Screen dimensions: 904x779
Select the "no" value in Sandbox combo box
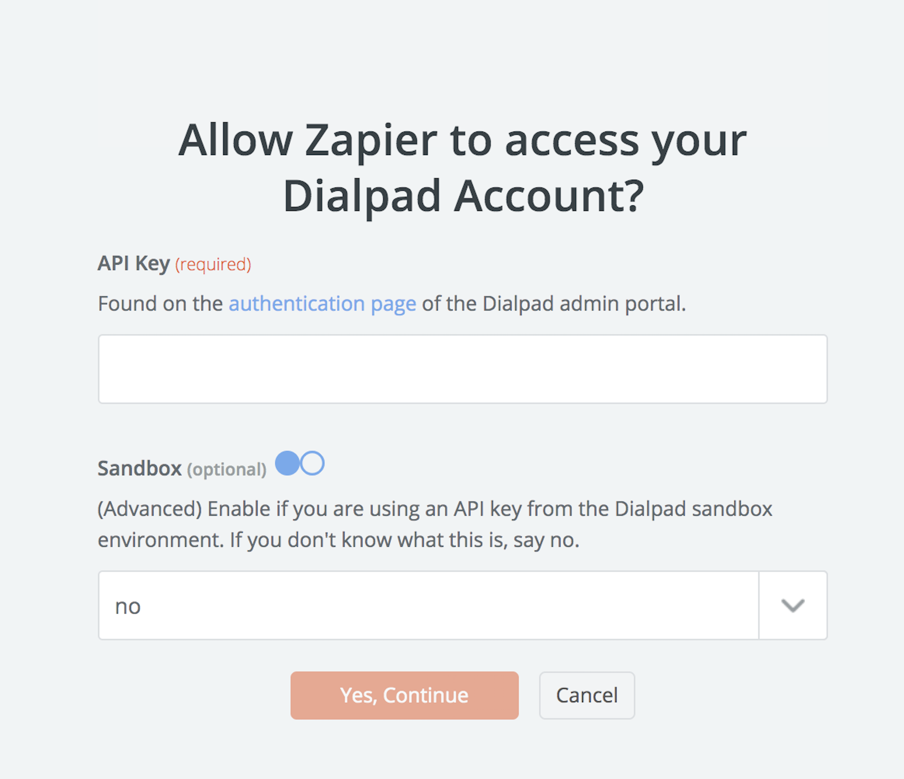tap(128, 607)
